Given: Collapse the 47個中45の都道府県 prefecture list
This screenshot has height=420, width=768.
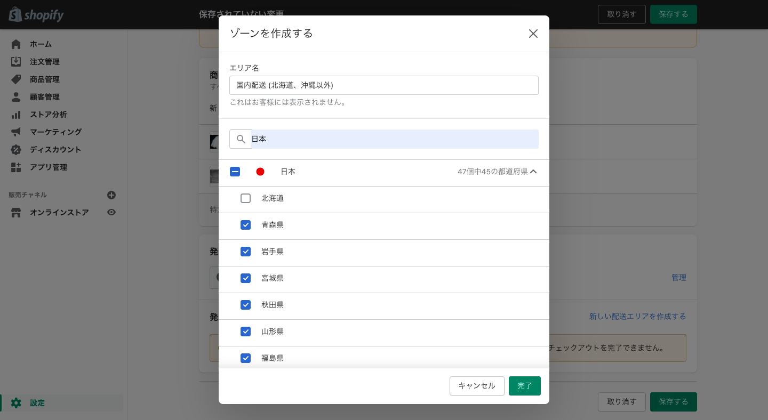Looking at the screenshot, I should tap(498, 172).
